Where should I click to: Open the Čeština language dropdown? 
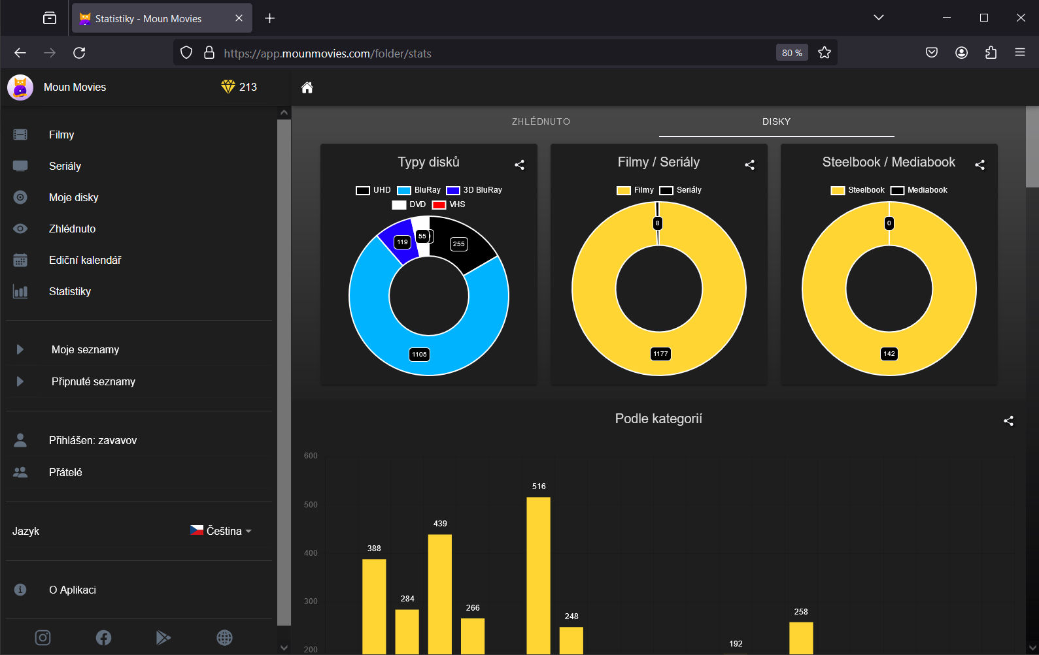click(x=221, y=531)
